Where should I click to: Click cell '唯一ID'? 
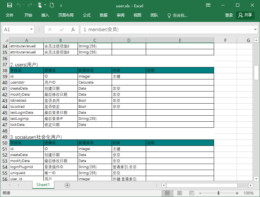point(61,173)
